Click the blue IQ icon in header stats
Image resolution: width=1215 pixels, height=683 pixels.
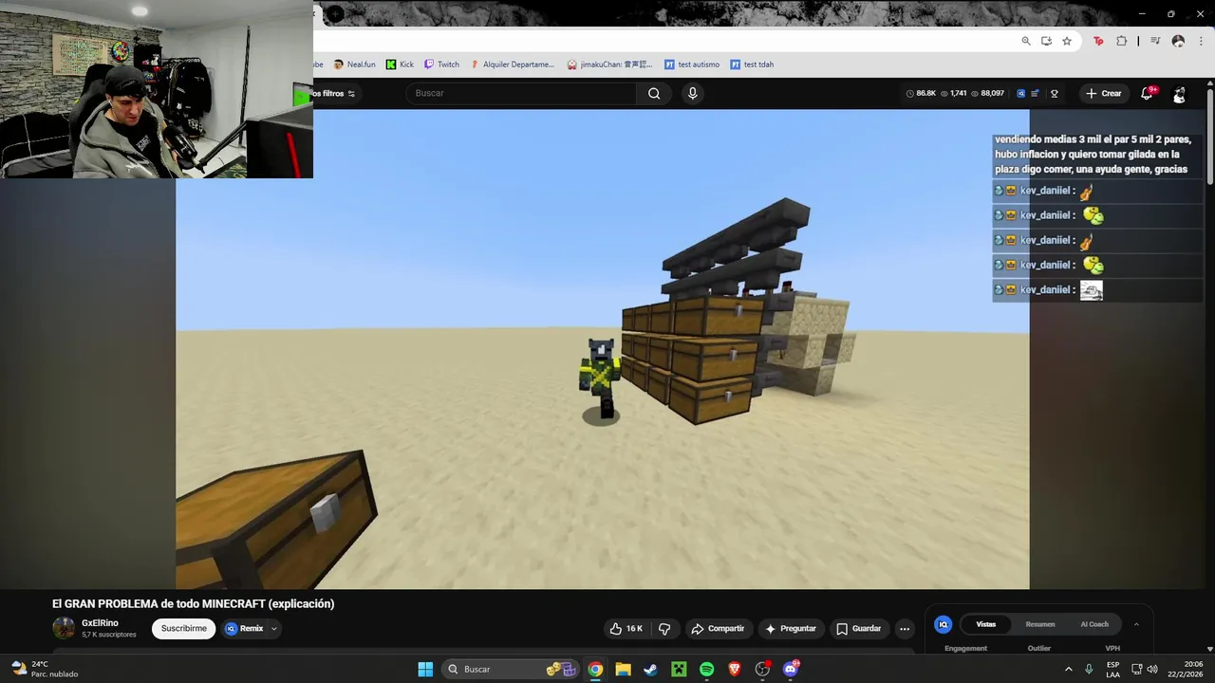click(1021, 93)
